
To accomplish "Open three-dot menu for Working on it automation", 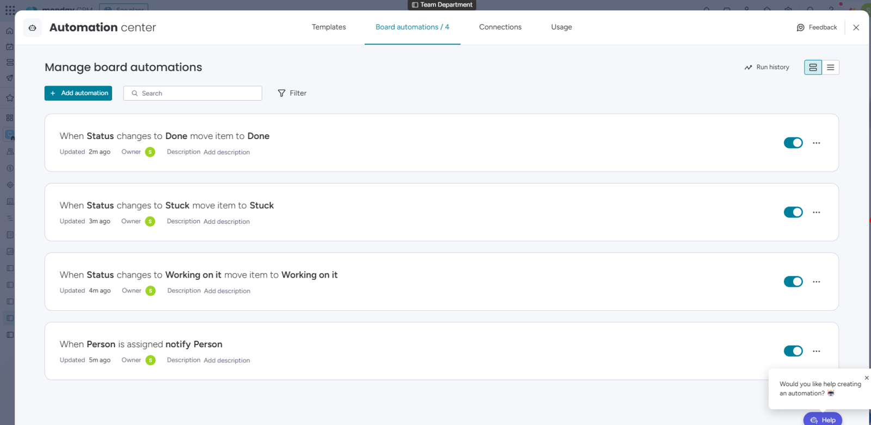I will pyautogui.click(x=816, y=282).
